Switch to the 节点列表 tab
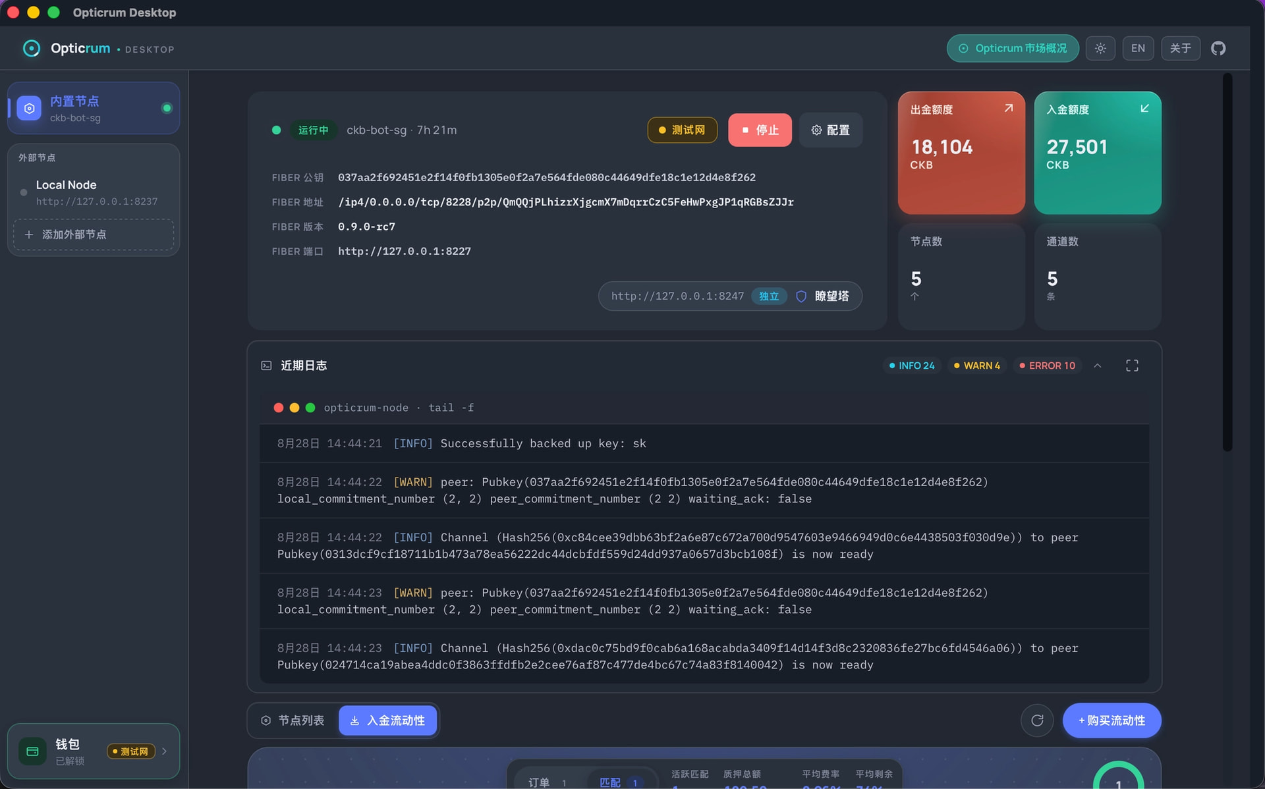 [x=293, y=721]
